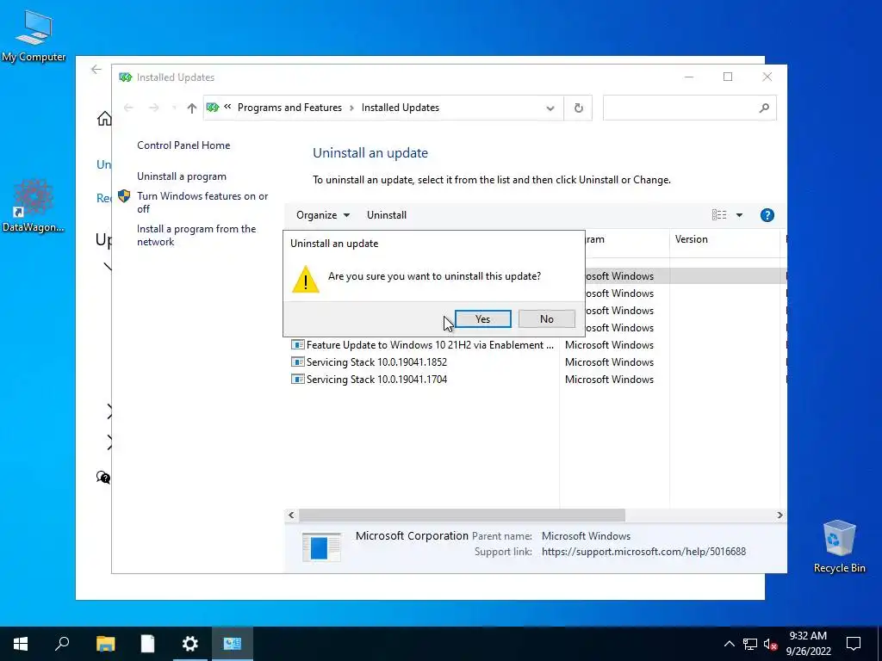Open Install a program from the network
Screen dimensions: 882x661
click(196, 235)
